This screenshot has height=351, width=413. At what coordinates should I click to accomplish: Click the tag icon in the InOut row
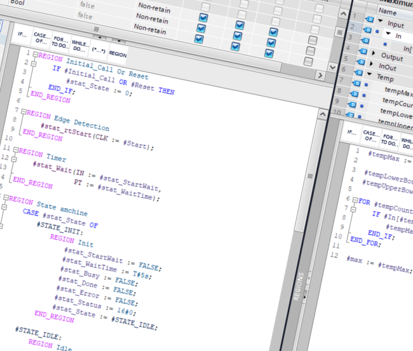coord(360,62)
